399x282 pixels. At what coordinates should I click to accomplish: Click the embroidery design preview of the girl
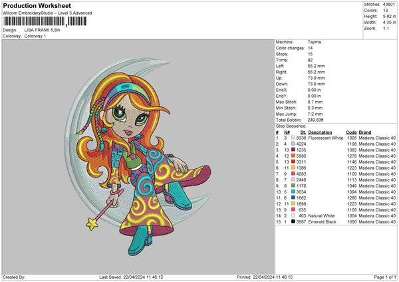(139, 156)
